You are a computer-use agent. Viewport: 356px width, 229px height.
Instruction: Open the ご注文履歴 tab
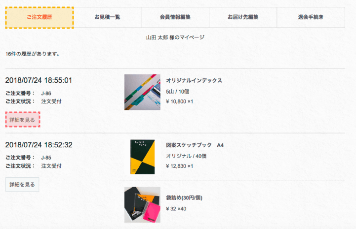pos(40,17)
